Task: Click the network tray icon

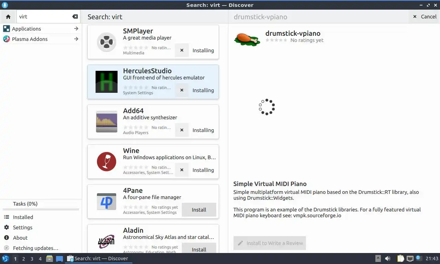Action: tap(410, 258)
